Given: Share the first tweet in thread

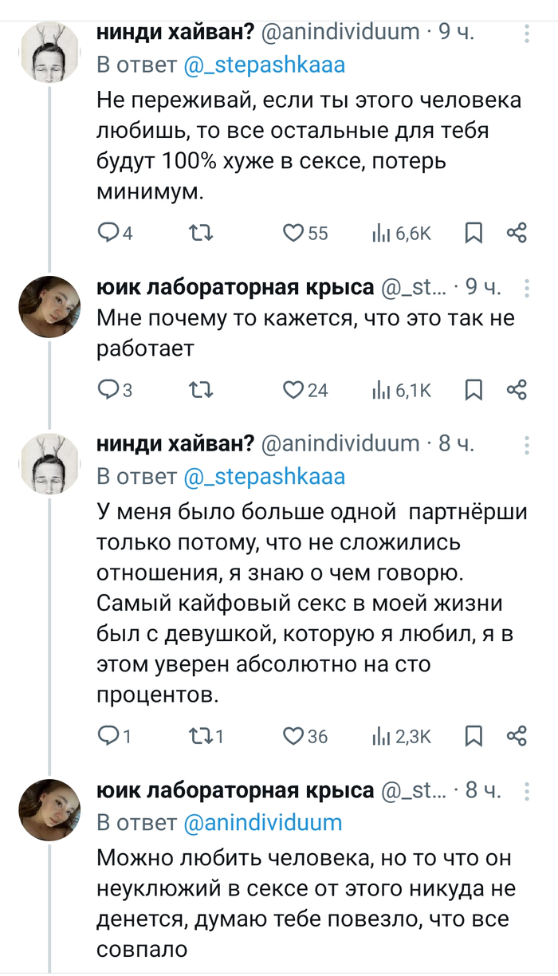Looking at the screenshot, I should coord(517,233).
